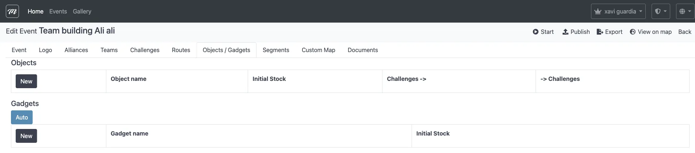
Task: Click the Publish upload icon
Action: pos(565,32)
